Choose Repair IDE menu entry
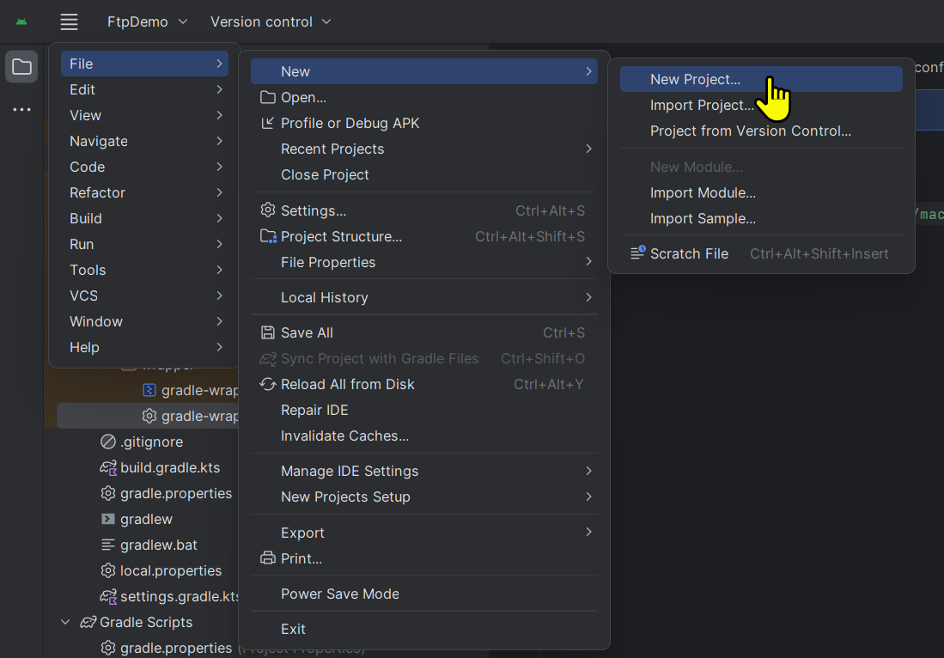The height and width of the screenshot is (658, 944). (x=423, y=410)
